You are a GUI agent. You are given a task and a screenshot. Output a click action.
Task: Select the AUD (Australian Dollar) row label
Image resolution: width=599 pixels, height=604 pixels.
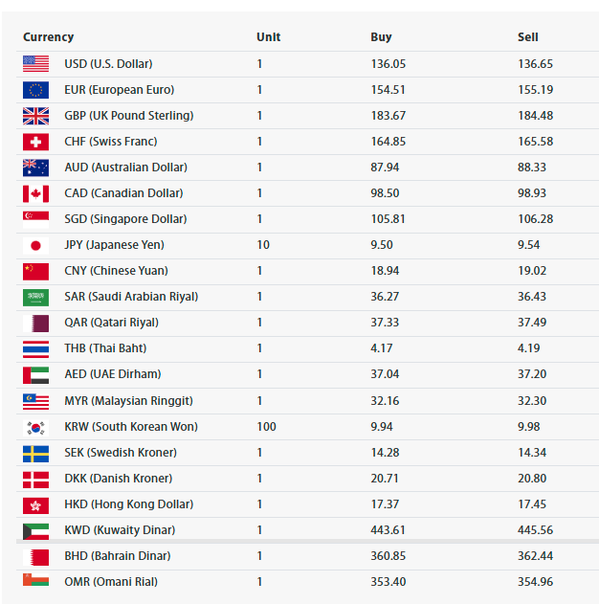pyautogui.click(x=126, y=168)
